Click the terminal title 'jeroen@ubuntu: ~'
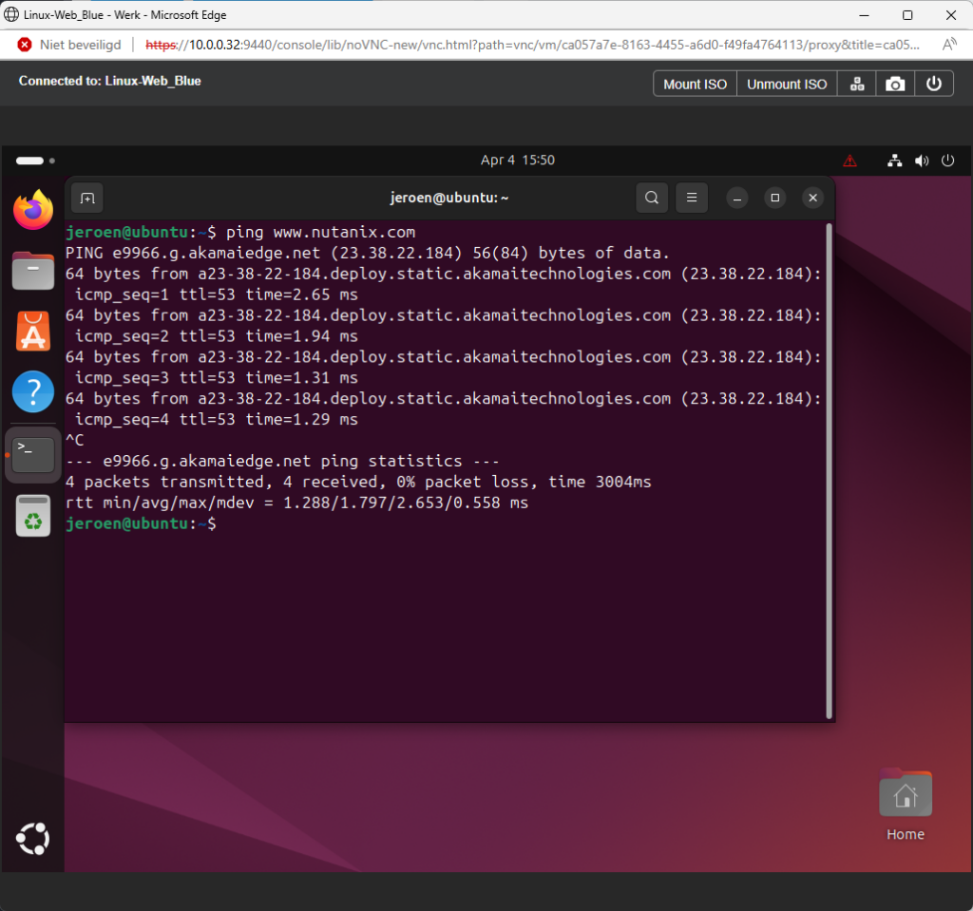The height and width of the screenshot is (911, 973). click(x=449, y=198)
